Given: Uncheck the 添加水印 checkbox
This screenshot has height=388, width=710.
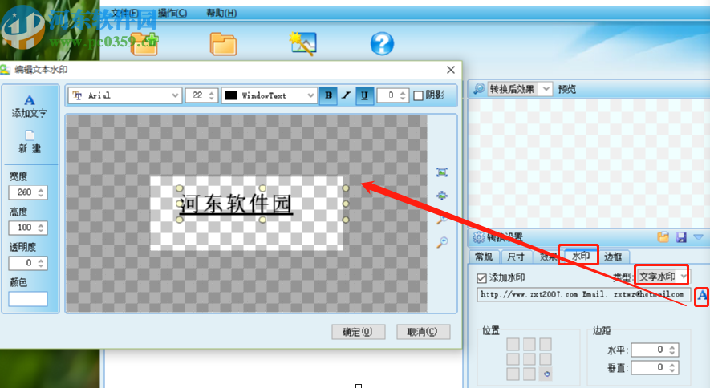Looking at the screenshot, I should pyautogui.click(x=481, y=277).
